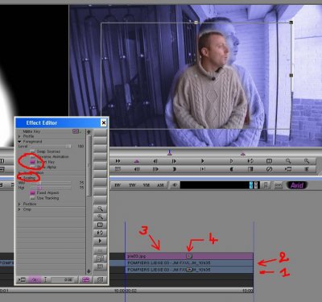Toggle the Invert Key checkbox
The height and width of the screenshot is (302, 322).
pyautogui.click(x=32, y=162)
